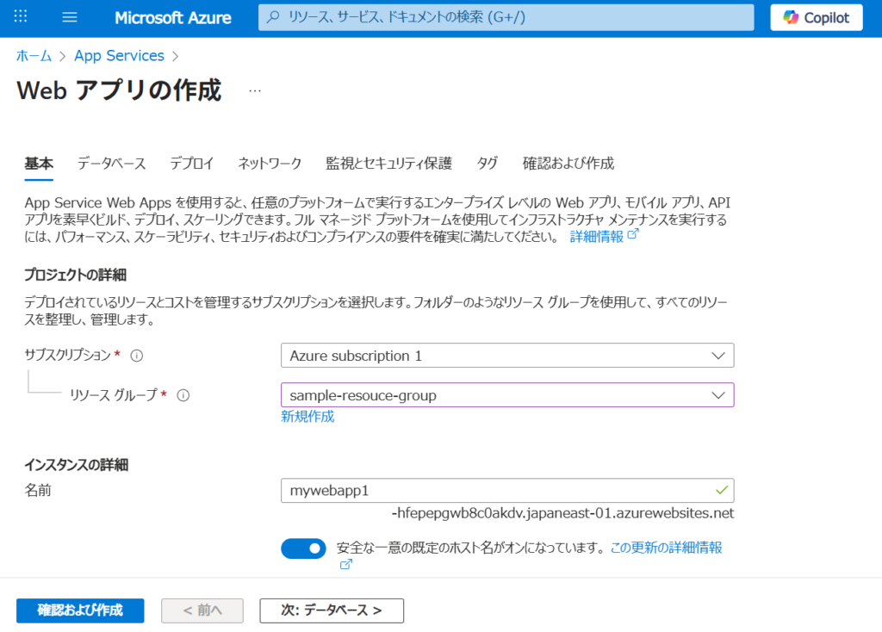Click the mywebapp1 name field

pos(507,490)
